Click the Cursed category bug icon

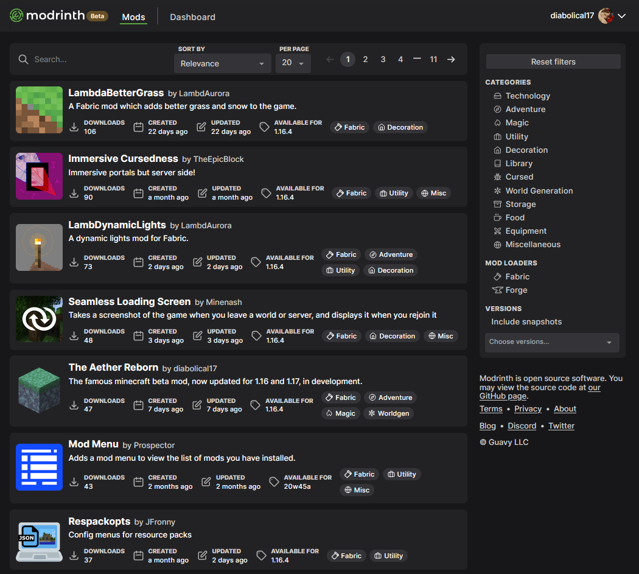(497, 177)
